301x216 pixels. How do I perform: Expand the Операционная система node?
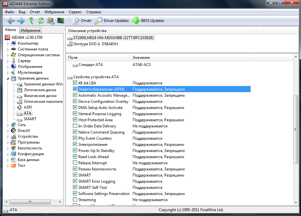pos(8,55)
